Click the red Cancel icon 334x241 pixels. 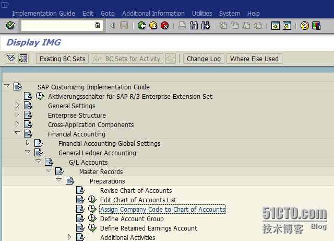tap(165, 26)
